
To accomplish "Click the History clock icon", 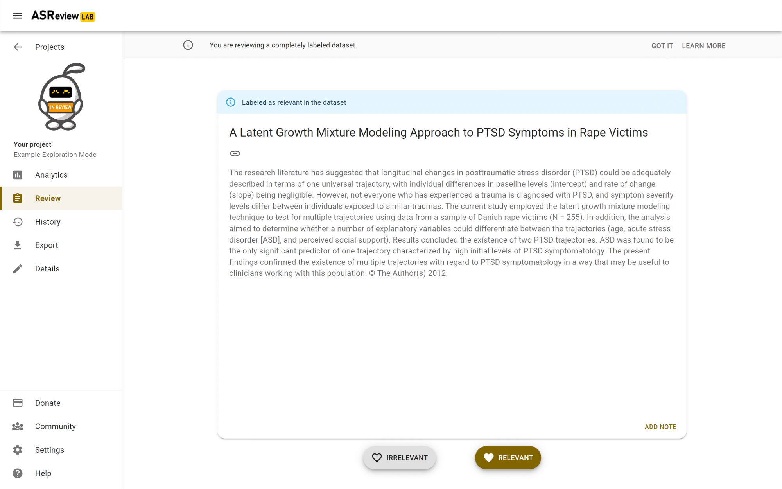I will pos(18,222).
